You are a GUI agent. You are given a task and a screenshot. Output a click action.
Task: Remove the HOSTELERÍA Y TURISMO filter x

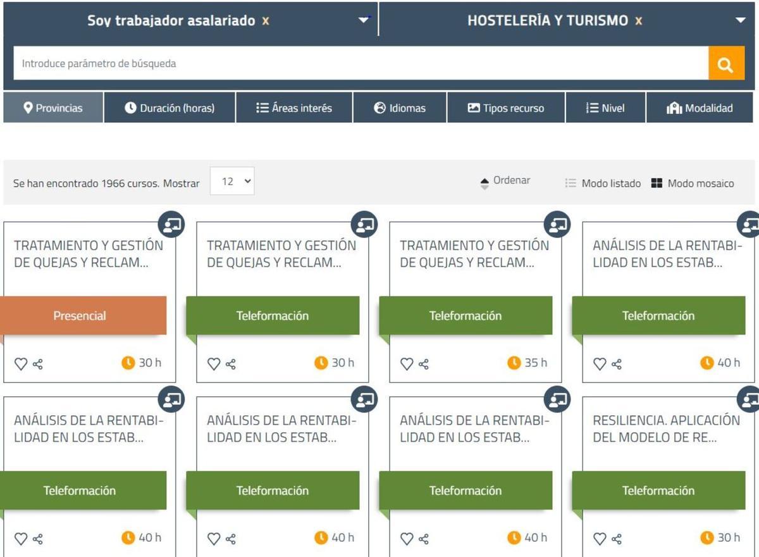[639, 21]
